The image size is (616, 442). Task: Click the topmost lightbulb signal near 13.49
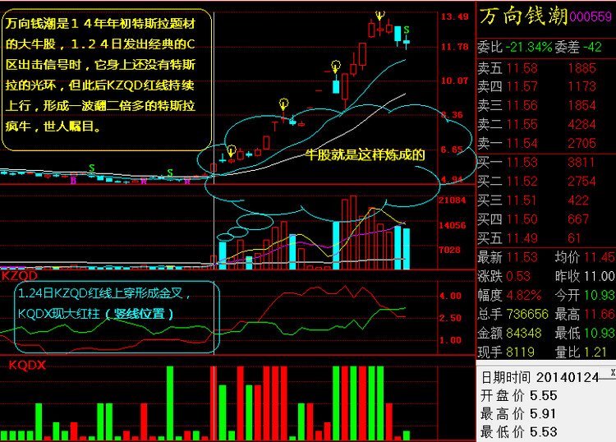(x=379, y=16)
